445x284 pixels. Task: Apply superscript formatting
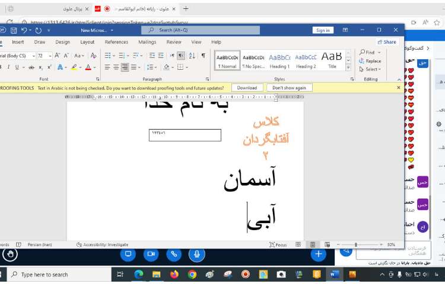click(49, 67)
